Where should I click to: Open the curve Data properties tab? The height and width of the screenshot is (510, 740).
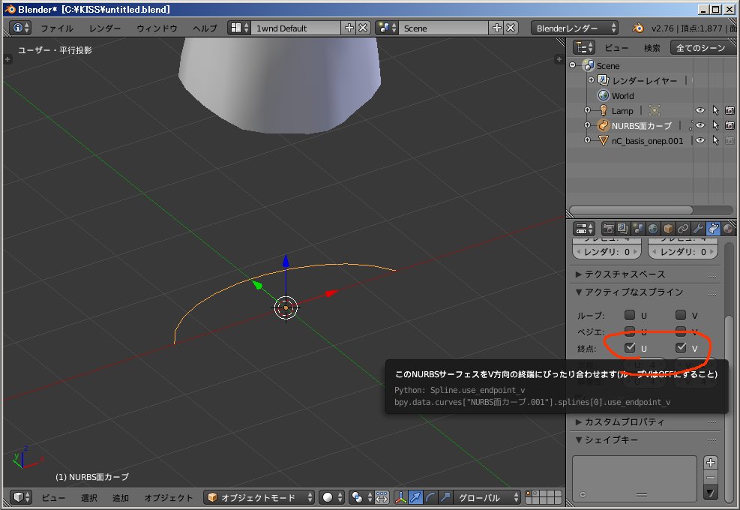[x=713, y=229]
